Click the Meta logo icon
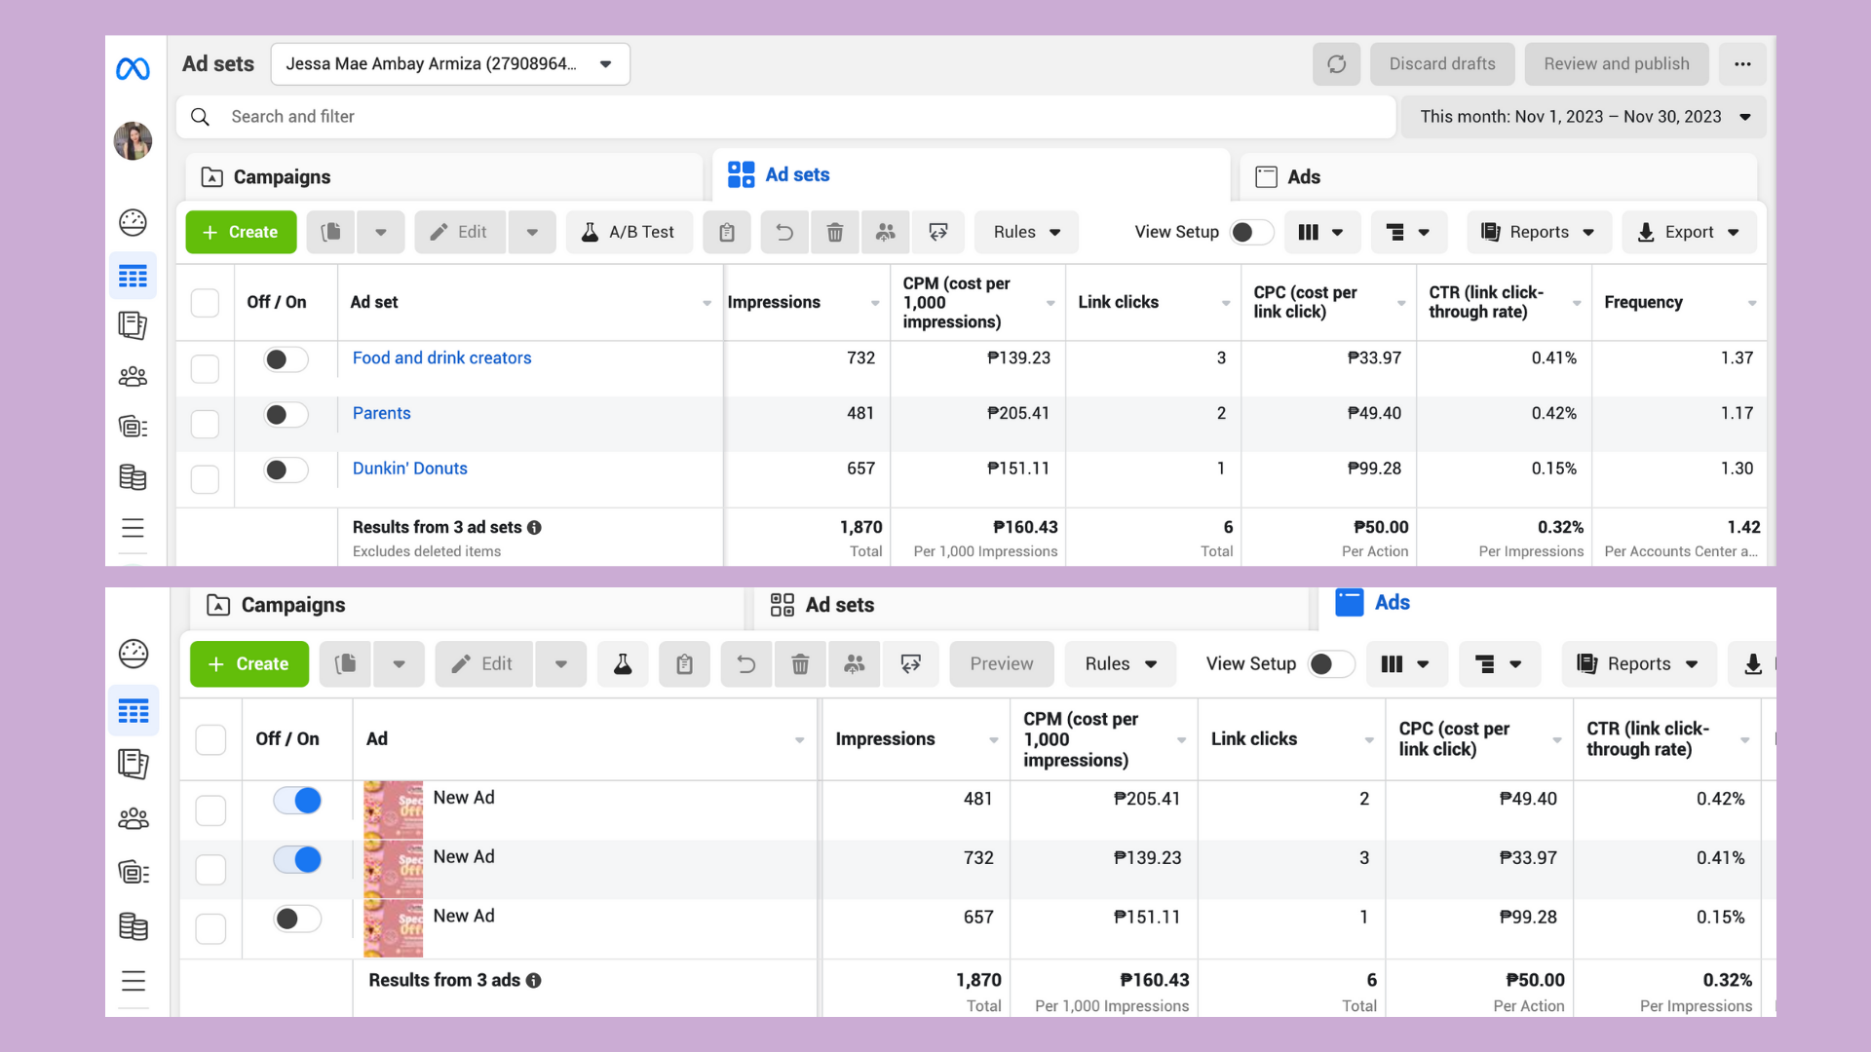Image resolution: width=1871 pixels, height=1052 pixels. click(134, 69)
